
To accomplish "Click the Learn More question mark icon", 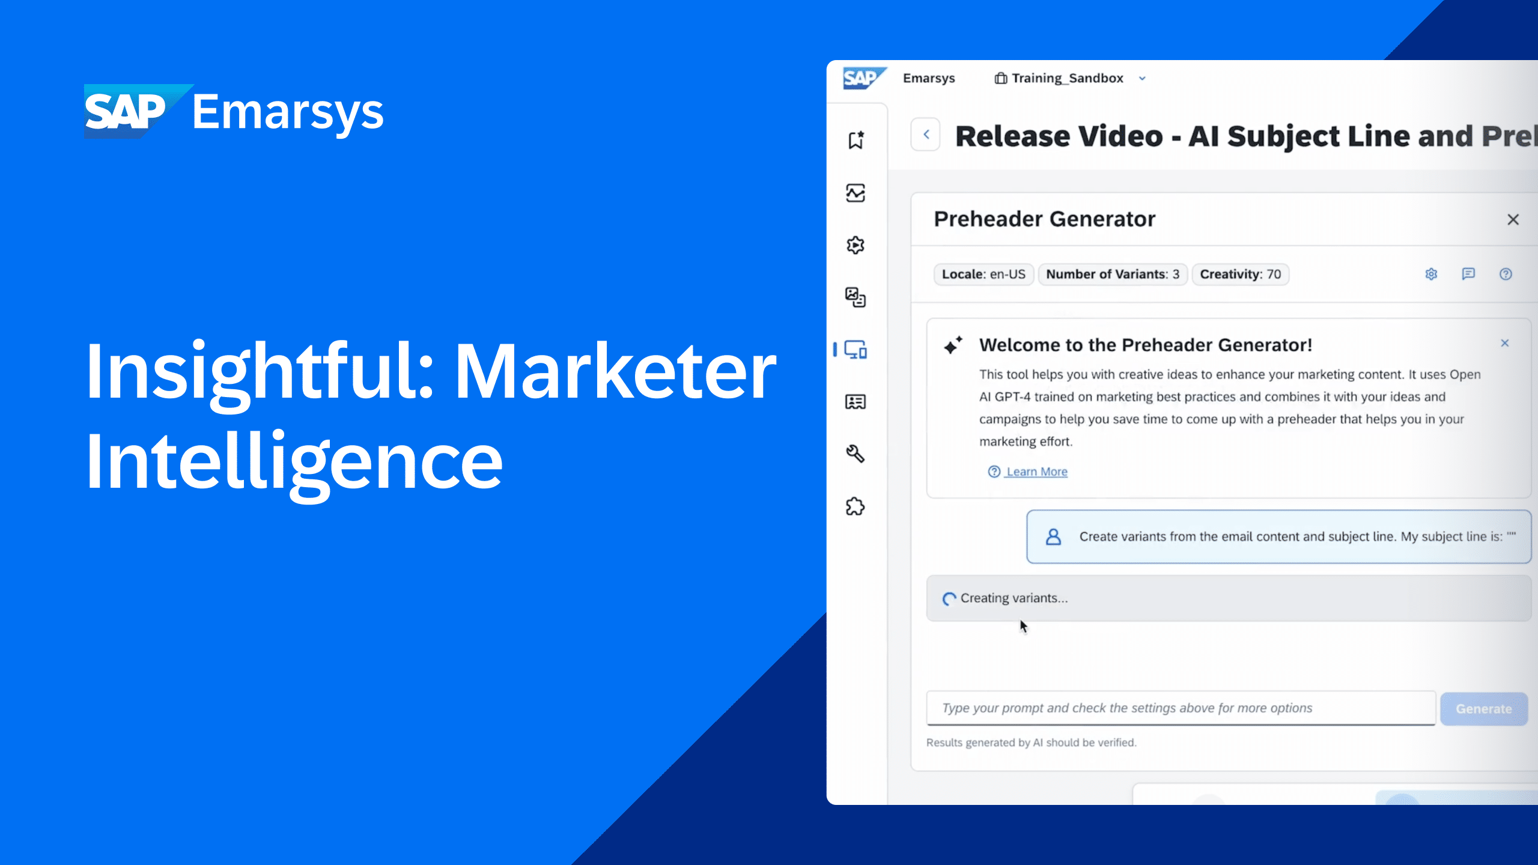I will (994, 472).
